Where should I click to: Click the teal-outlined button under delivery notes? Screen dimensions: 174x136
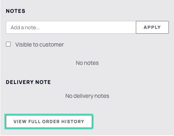tap(49, 122)
